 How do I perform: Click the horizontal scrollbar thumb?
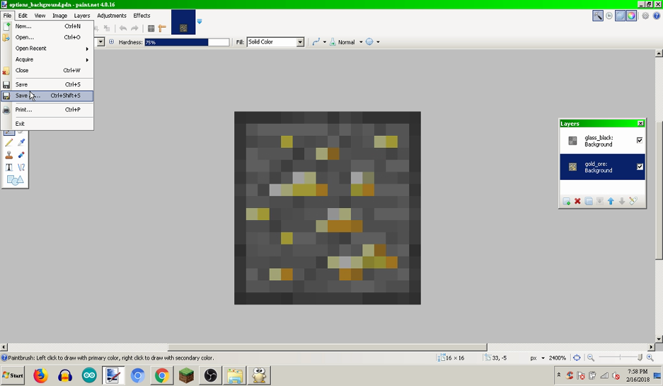[327, 347]
